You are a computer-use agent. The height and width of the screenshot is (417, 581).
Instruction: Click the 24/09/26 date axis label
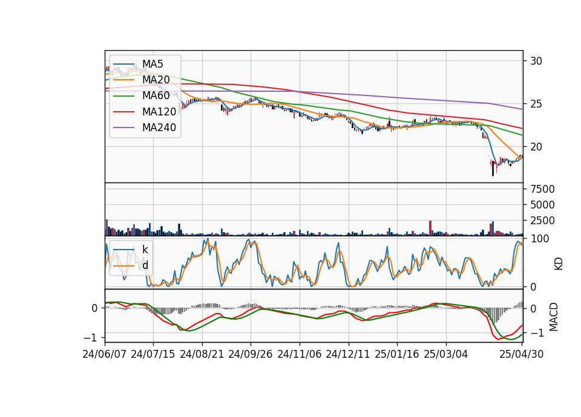pos(251,354)
